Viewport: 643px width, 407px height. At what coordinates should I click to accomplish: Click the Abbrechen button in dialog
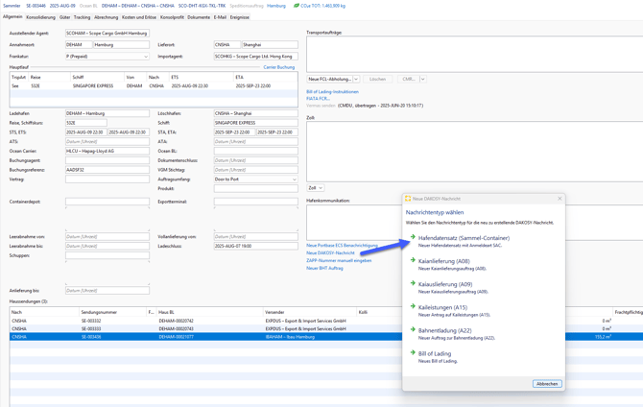(547, 384)
